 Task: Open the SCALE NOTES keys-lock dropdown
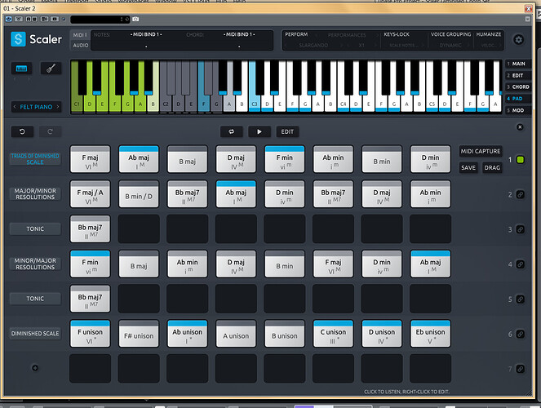pos(404,46)
